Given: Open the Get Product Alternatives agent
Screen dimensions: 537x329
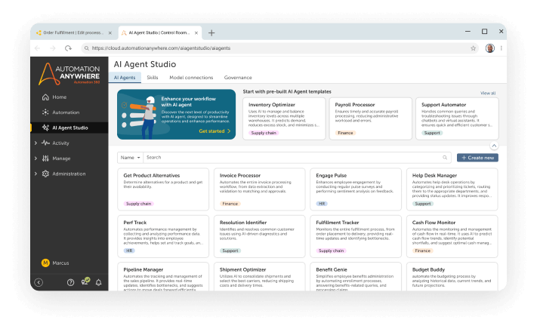Looking at the screenshot, I should (163, 189).
